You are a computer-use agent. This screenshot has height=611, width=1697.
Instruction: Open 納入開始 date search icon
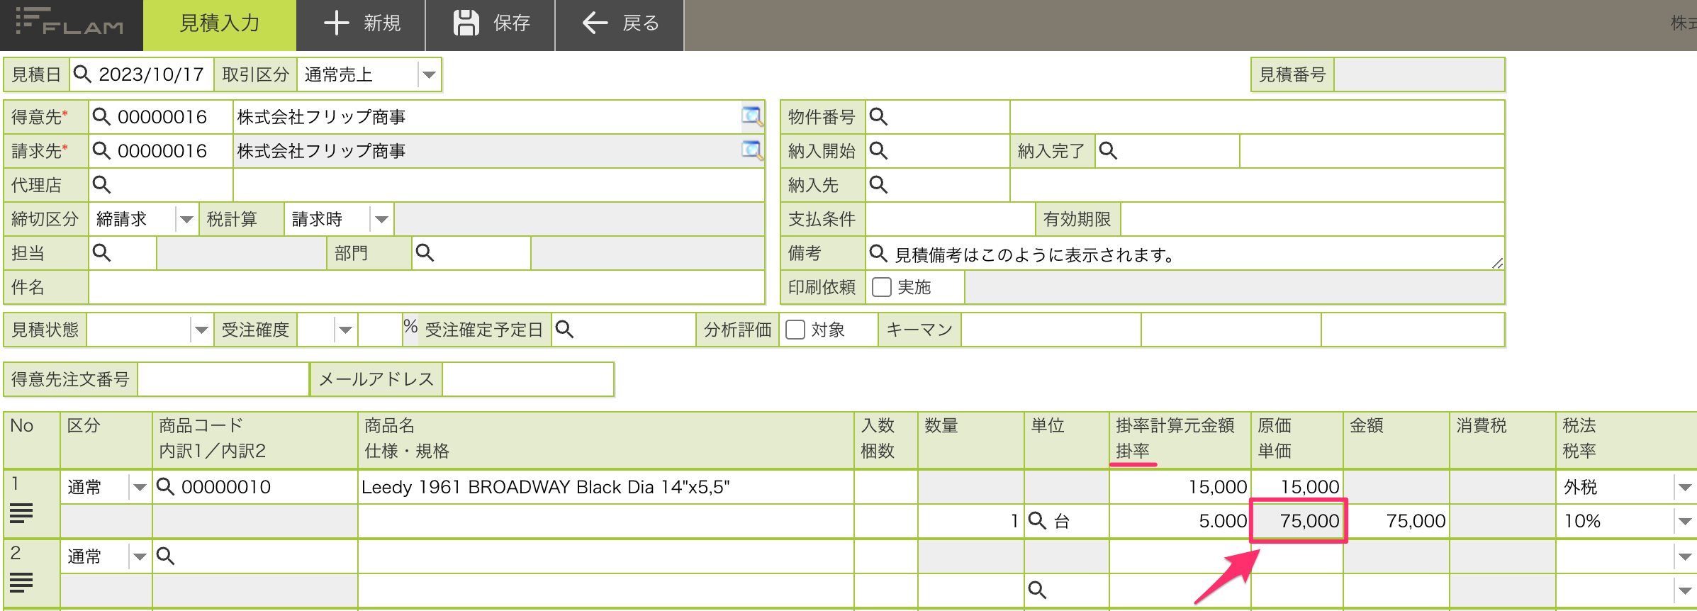tap(878, 151)
